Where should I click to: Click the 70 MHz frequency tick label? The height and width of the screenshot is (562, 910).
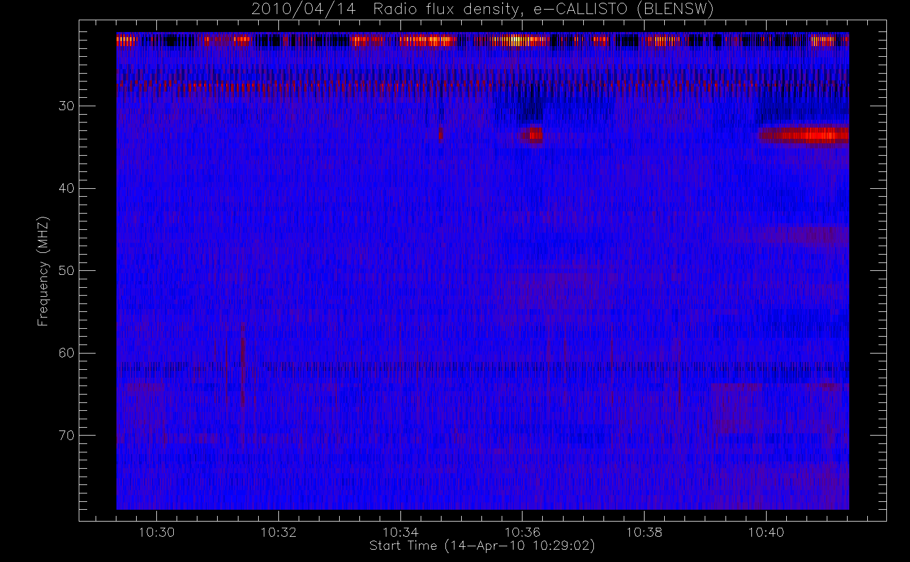point(66,436)
